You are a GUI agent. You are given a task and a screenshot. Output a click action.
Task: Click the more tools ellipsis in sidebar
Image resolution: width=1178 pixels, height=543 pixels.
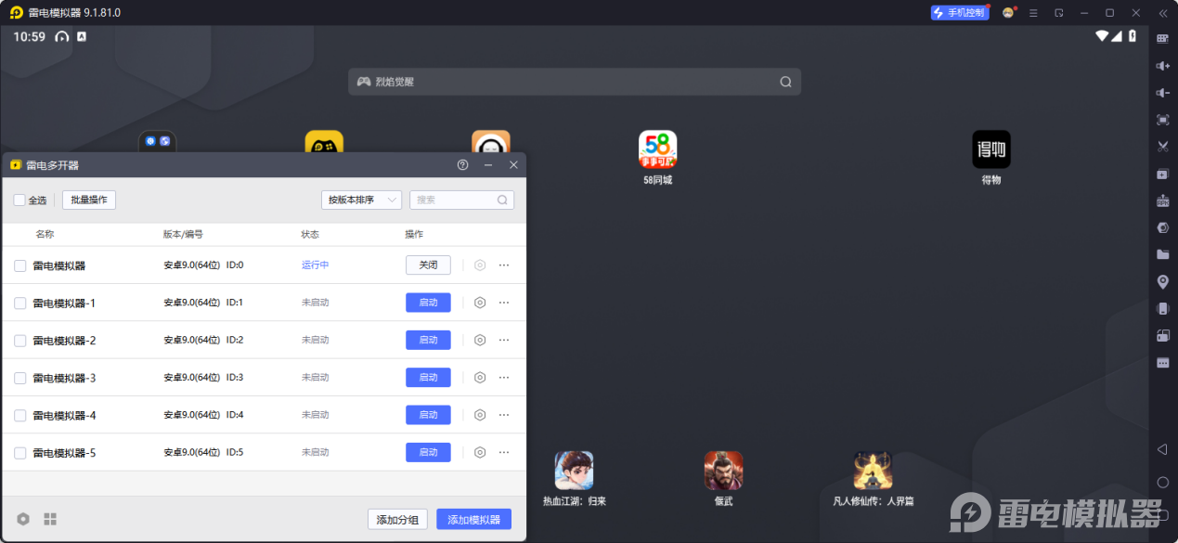click(1162, 363)
